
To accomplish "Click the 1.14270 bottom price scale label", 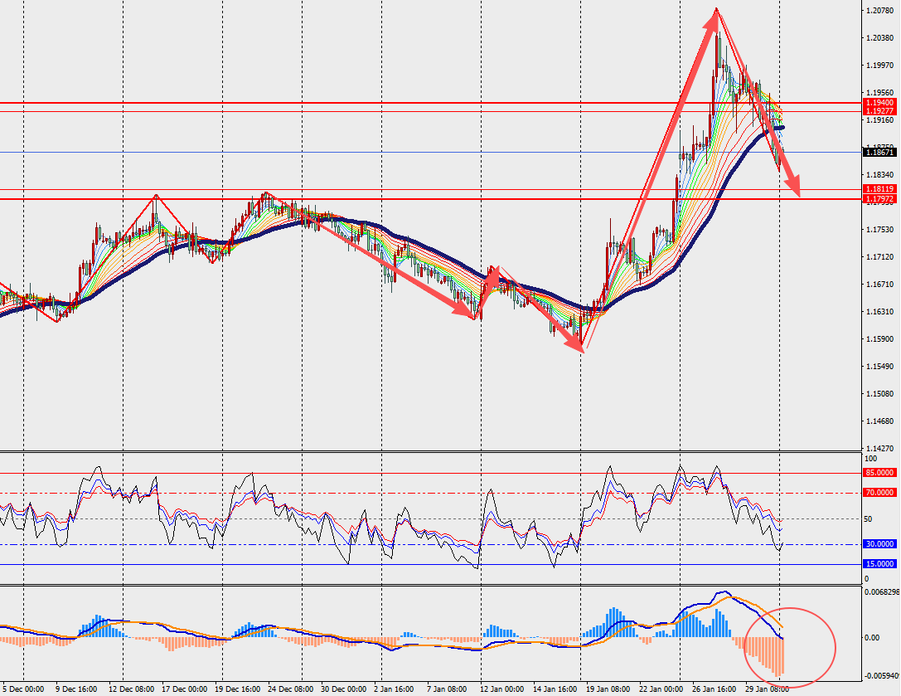I will point(879,448).
